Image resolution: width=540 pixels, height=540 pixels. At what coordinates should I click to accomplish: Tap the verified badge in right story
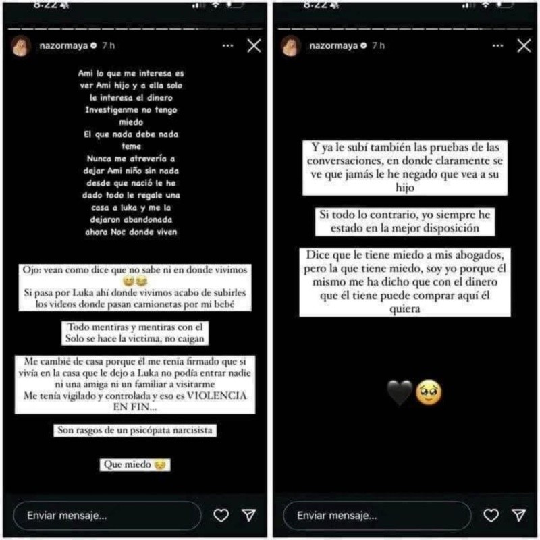click(x=364, y=45)
